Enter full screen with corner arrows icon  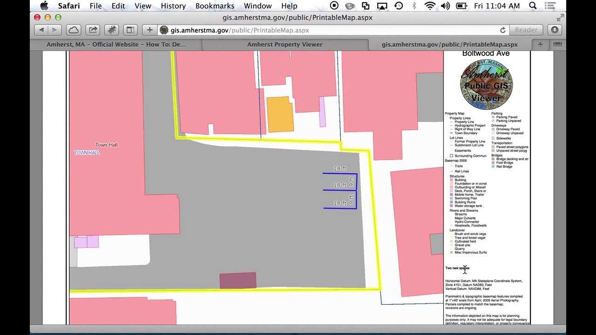pyautogui.click(x=560, y=18)
